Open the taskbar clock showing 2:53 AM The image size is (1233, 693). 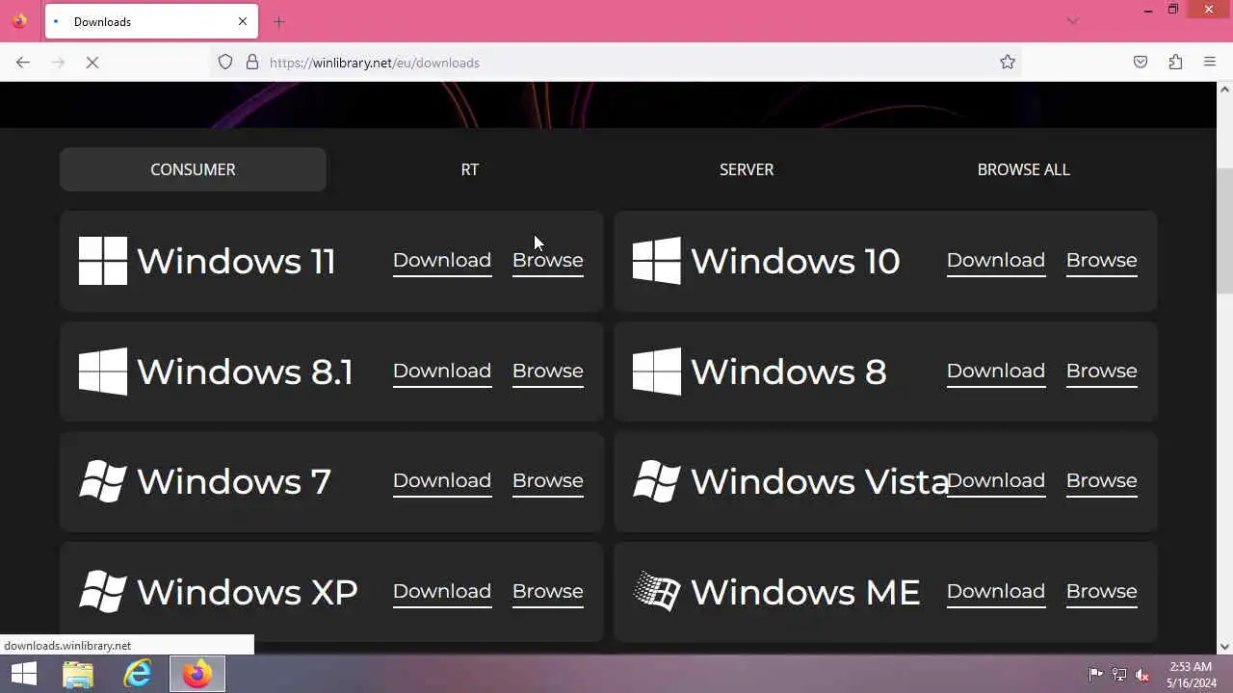coord(1191,675)
